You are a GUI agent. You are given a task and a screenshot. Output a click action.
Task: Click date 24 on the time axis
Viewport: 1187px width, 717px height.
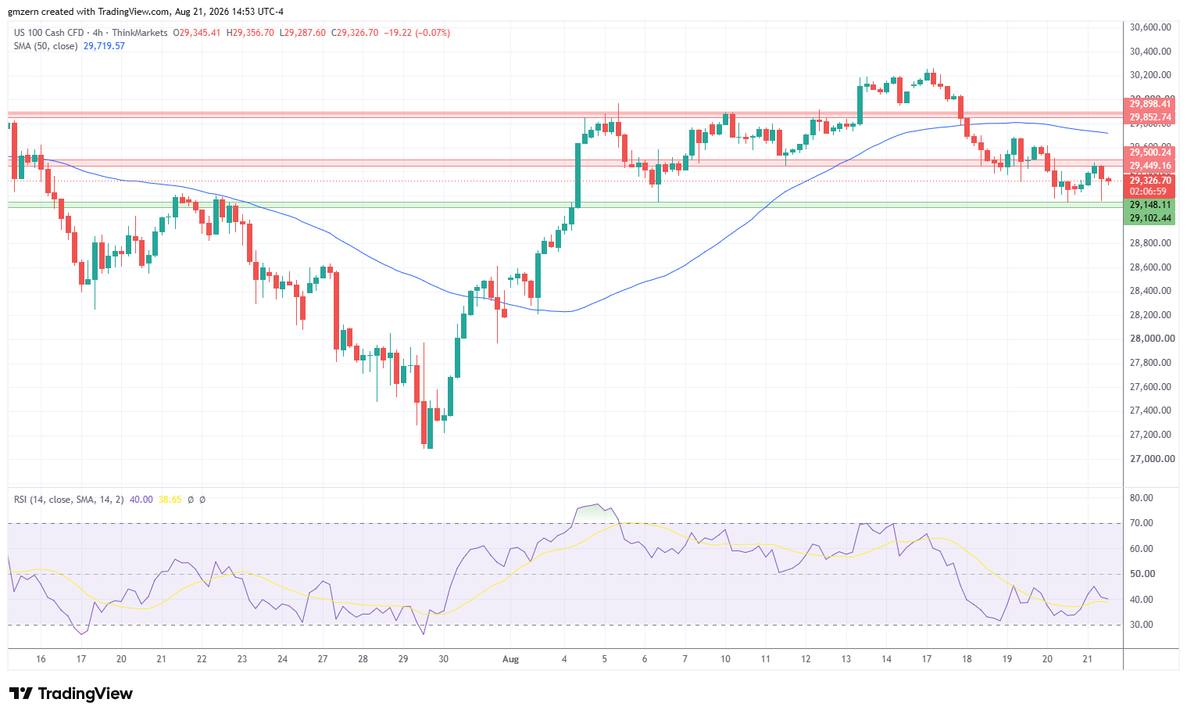(x=282, y=659)
